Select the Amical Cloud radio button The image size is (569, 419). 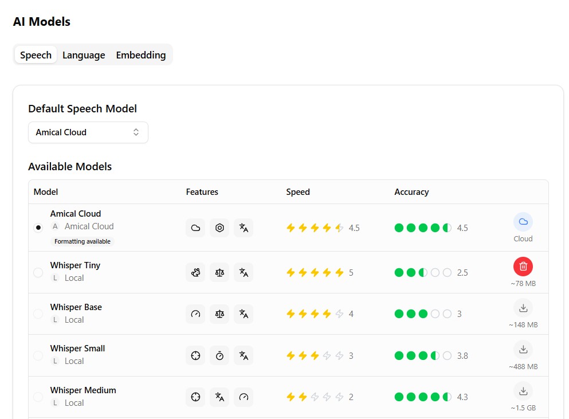38,228
